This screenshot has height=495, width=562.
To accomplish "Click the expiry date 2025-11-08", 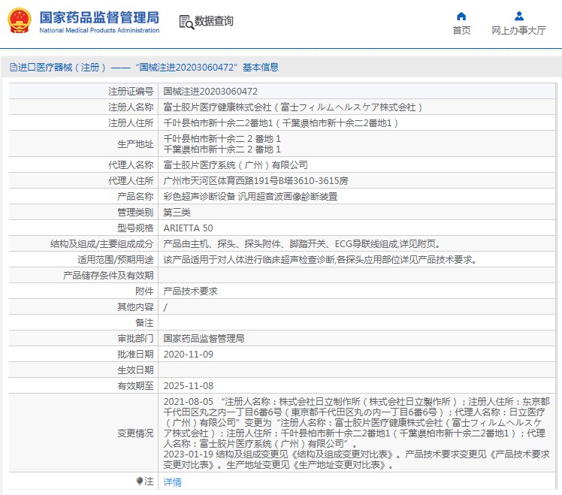I will click(189, 385).
